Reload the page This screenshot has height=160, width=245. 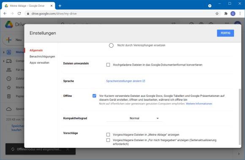coord(19,13)
